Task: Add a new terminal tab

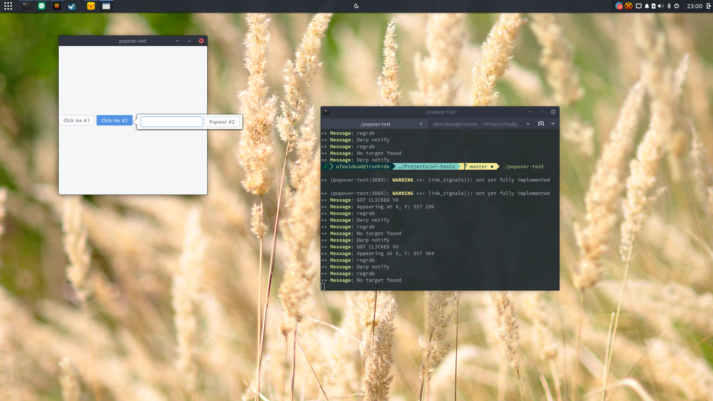Action: pos(541,124)
